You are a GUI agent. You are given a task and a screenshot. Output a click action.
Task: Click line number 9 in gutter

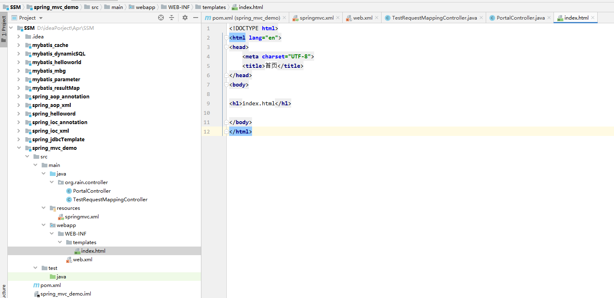(208, 104)
